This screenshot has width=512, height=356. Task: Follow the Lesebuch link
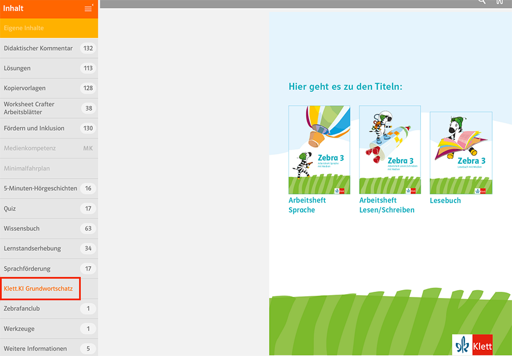[x=445, y=200]
